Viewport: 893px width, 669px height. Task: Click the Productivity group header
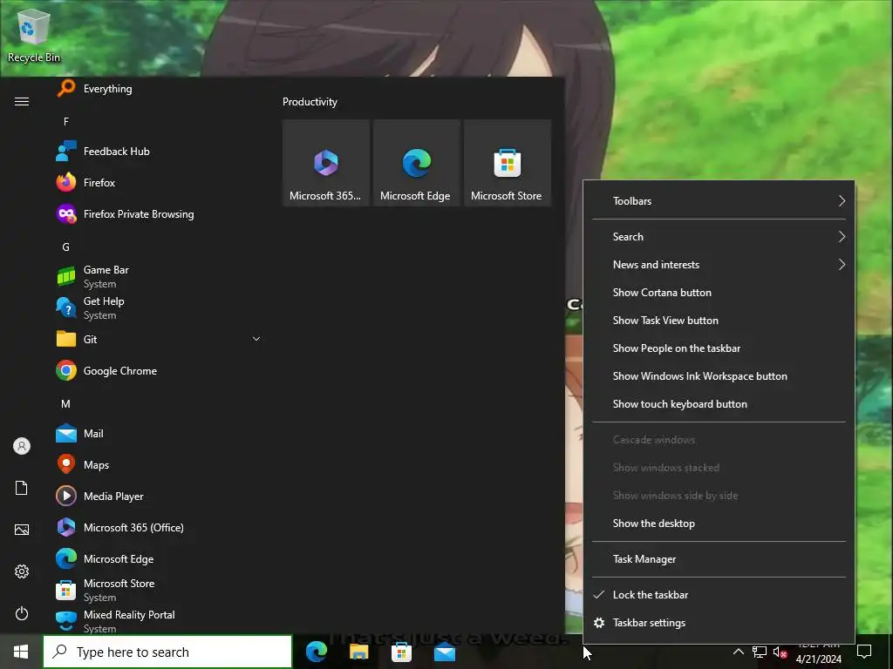(310, 102)
